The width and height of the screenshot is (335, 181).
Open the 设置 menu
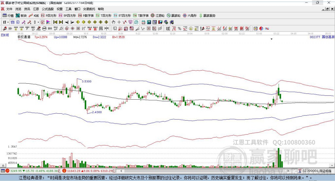pyautogui.click(x=60, y=9)
